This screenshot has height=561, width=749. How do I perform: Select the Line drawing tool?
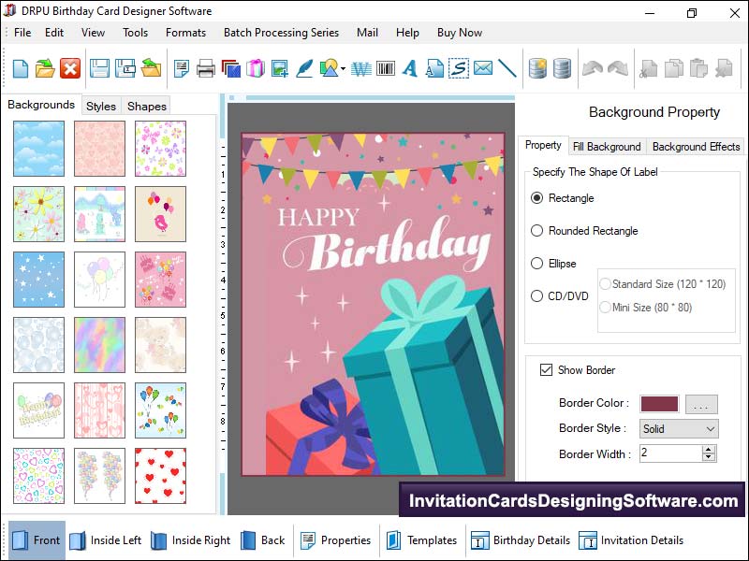coord(507,68)
